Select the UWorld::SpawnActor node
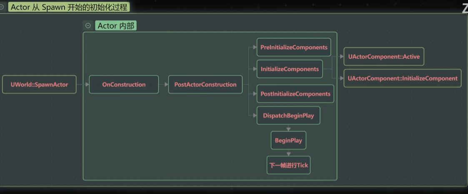Viewport: 468px width, 194px height. [39, 85]
